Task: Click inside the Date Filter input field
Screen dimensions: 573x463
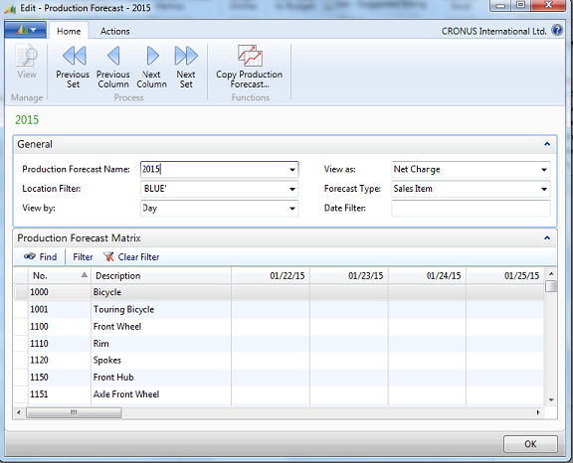Action: click(471, 209)
